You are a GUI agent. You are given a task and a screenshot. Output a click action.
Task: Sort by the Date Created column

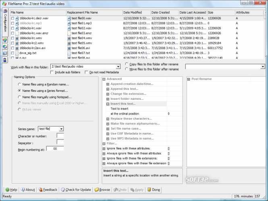click(x=165, y=12)
